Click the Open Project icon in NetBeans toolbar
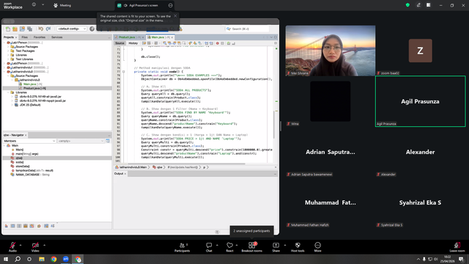 (x=22, y=29)
